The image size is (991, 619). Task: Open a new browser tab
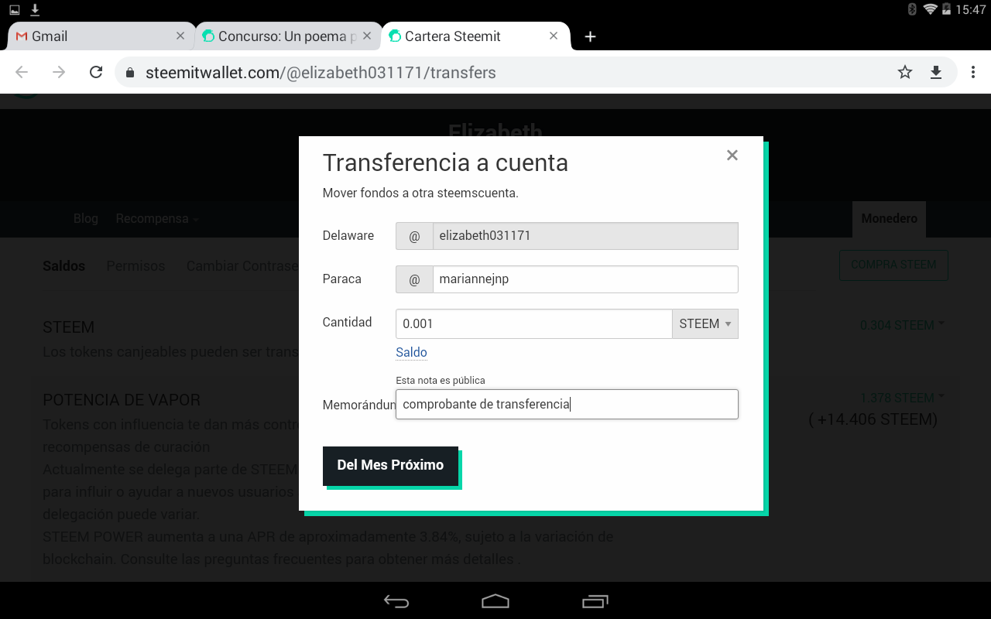tap(590, 36)
